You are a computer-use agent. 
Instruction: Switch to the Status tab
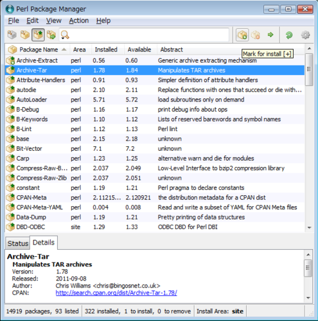[18, 243]
